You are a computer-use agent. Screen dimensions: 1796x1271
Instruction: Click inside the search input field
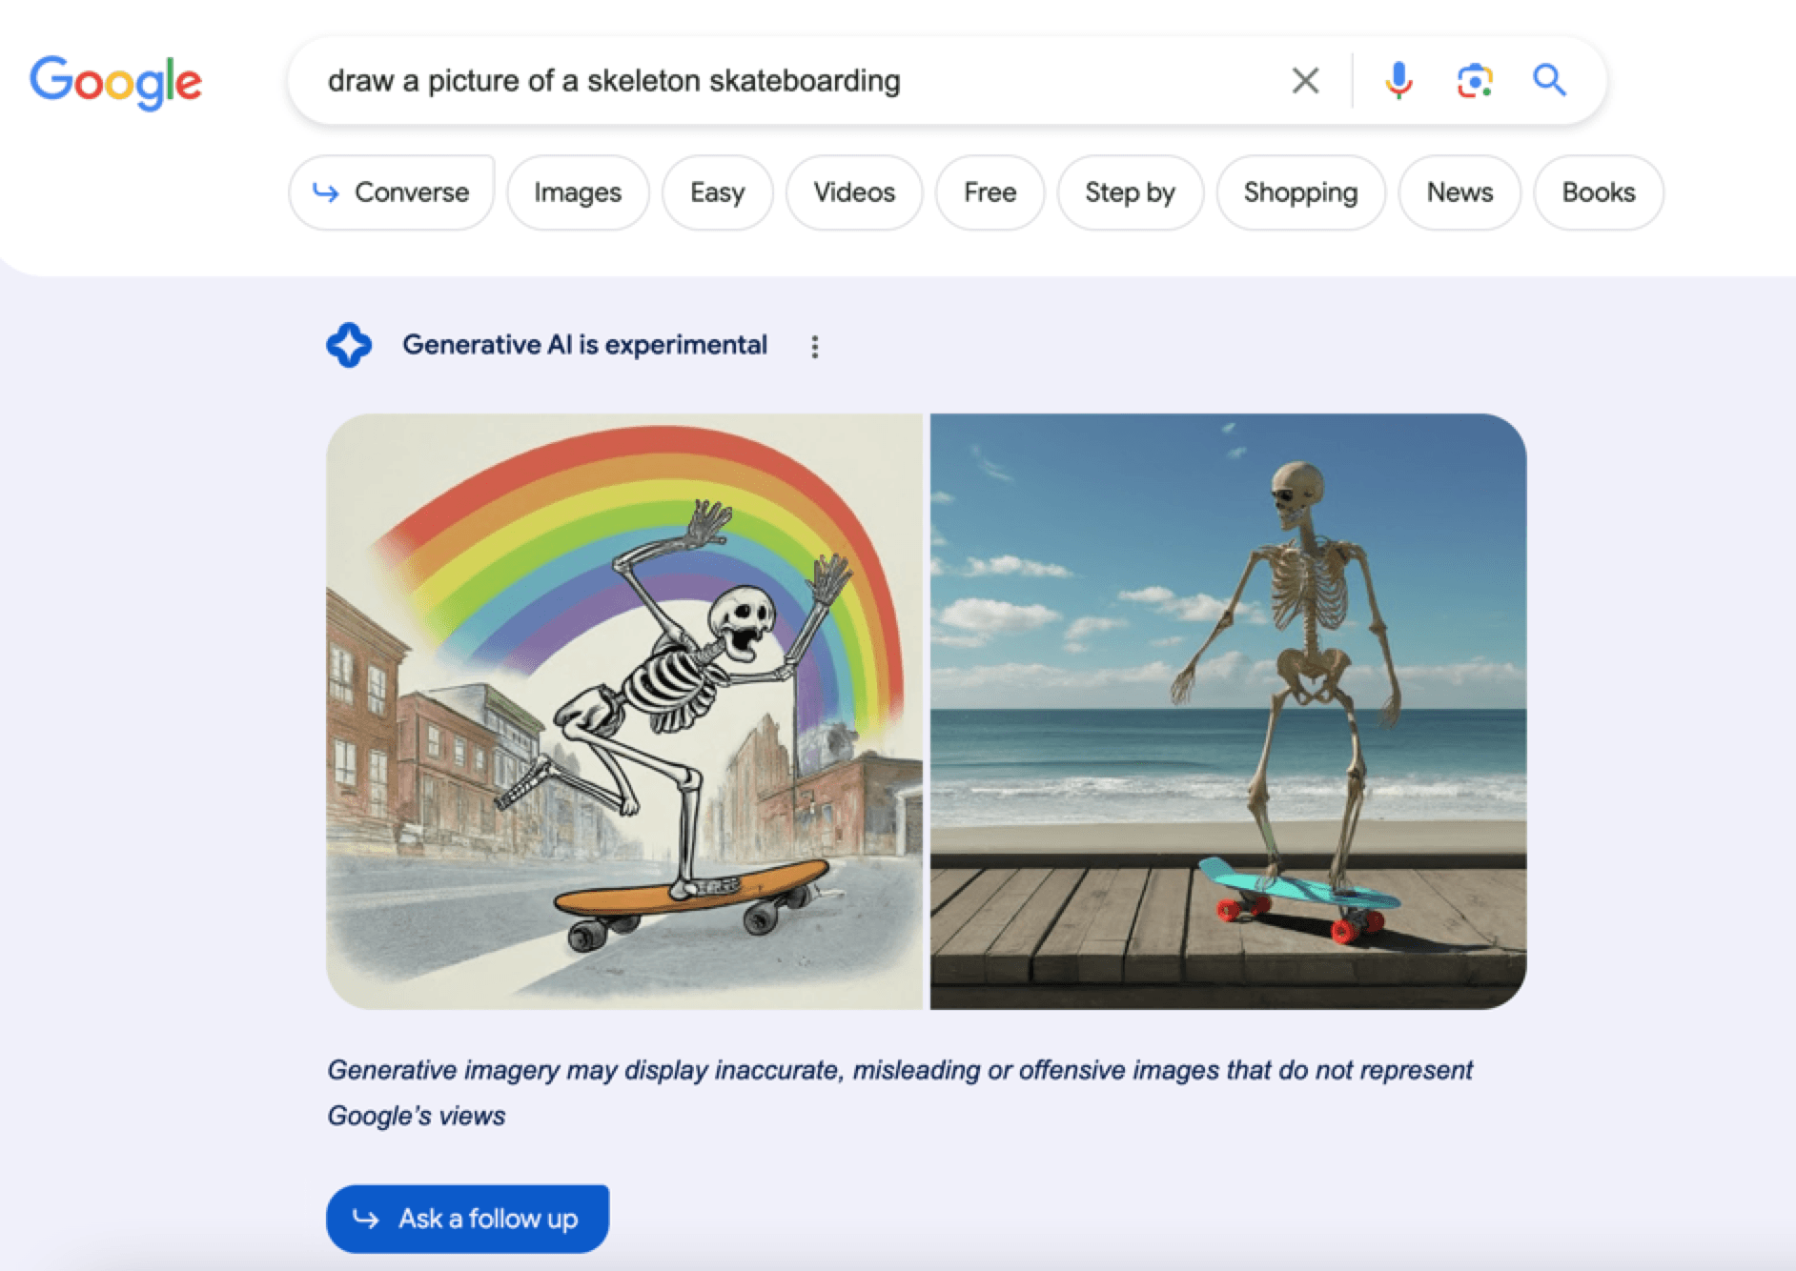(667, 80)
